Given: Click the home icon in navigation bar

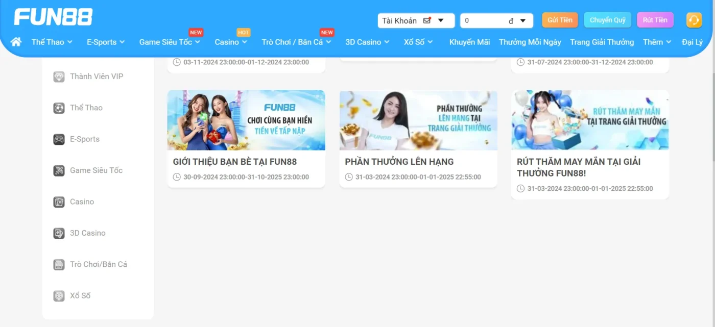Looking at the screenshot, I should tap(16, 42).
